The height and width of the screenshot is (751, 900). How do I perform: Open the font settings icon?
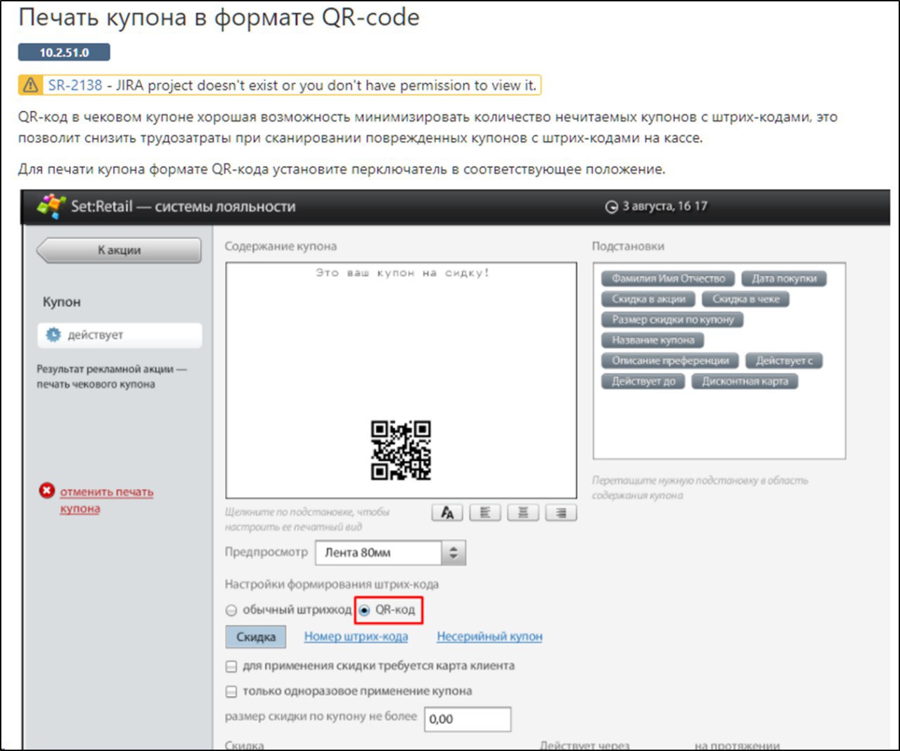[447, 513]
